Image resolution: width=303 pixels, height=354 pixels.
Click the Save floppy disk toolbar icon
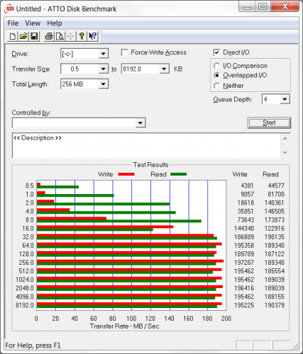tap(34, 36)
